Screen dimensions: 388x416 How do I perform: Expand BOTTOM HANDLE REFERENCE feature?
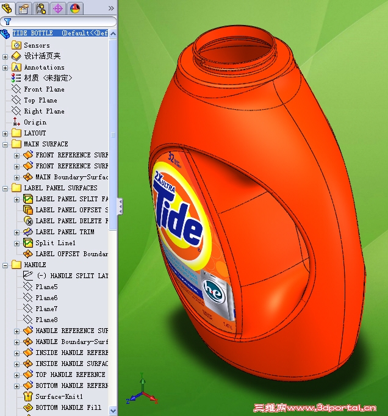(x=16, y=386)
